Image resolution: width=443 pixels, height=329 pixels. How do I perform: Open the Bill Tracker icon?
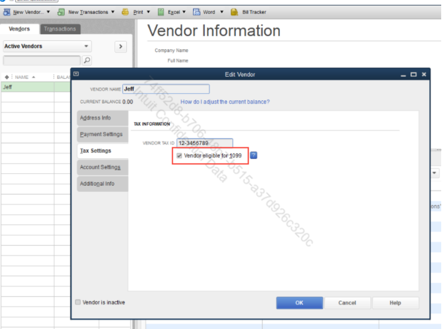click(234, 12)
